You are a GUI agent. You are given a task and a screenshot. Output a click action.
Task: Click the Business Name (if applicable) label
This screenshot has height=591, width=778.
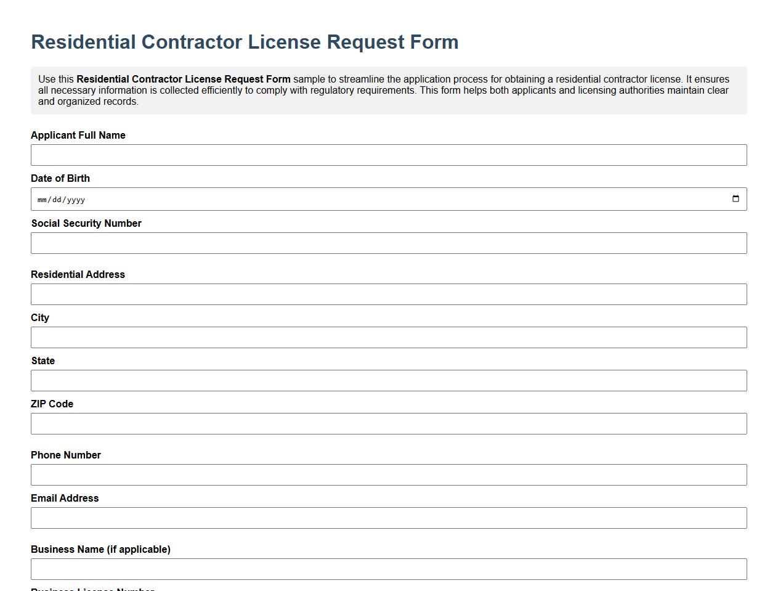click(100, 549)
